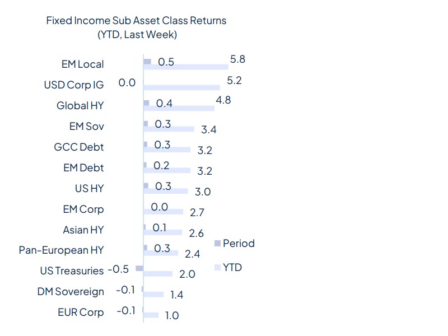Click the Period legend label
The height and width of the screenshot is (336, 448).
[239, 244]
